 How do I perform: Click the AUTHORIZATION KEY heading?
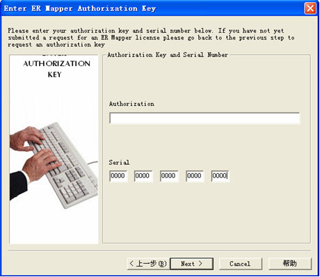pos(56,69)
